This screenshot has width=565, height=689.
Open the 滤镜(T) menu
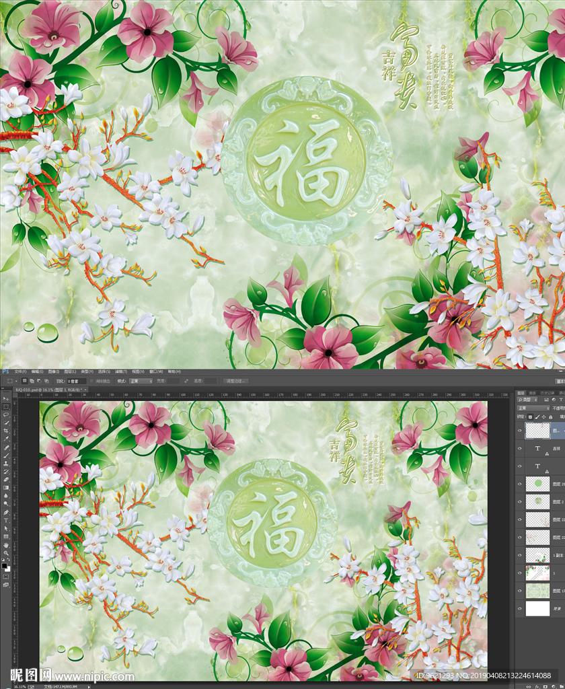click(121, 371)
